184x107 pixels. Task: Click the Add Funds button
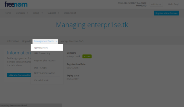tap(156, 4)
